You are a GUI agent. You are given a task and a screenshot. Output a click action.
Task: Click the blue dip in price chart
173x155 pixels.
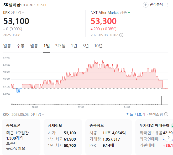18,90
